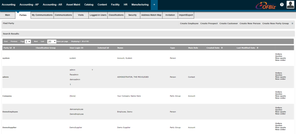Sort by Last Modified Date arrow icon
Viewport: 296px width, 134px height.
pyautogui.click(x=258, y=48)
